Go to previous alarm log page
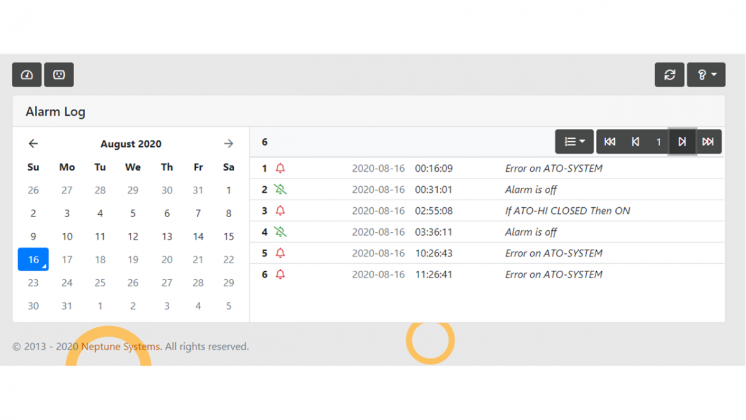This screenshot has width=746, height=420. (635, 142)
